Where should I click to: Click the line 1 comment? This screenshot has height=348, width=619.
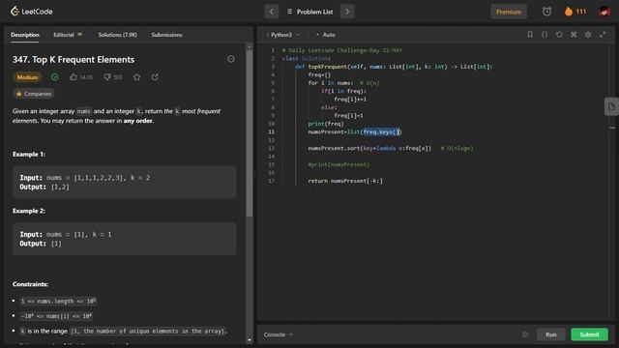[x=341, y=50]
